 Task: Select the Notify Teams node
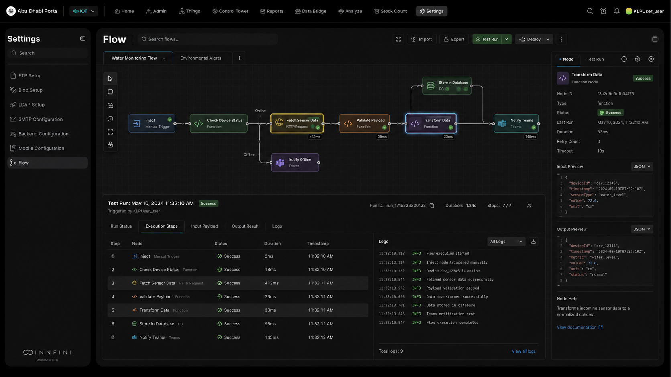(516, 123)
